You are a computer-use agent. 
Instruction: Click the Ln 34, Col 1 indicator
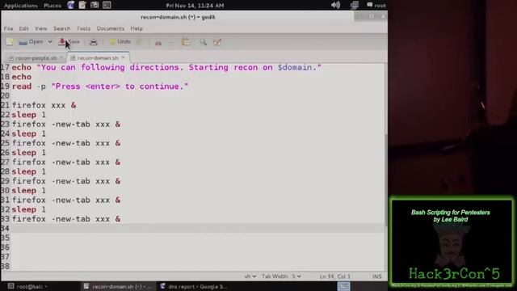tap(335, 276)
